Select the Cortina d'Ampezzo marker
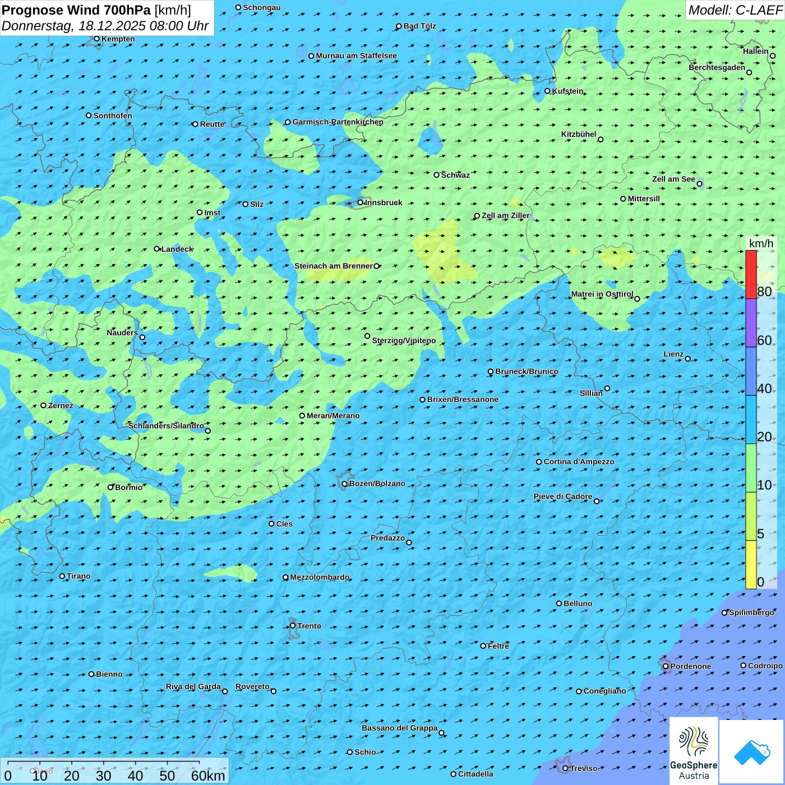This screenshot has height=785, width=785. 539,462
